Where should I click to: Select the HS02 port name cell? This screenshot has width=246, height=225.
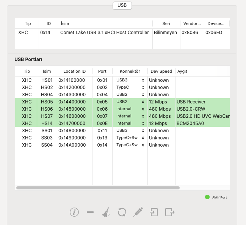[47, 87]
